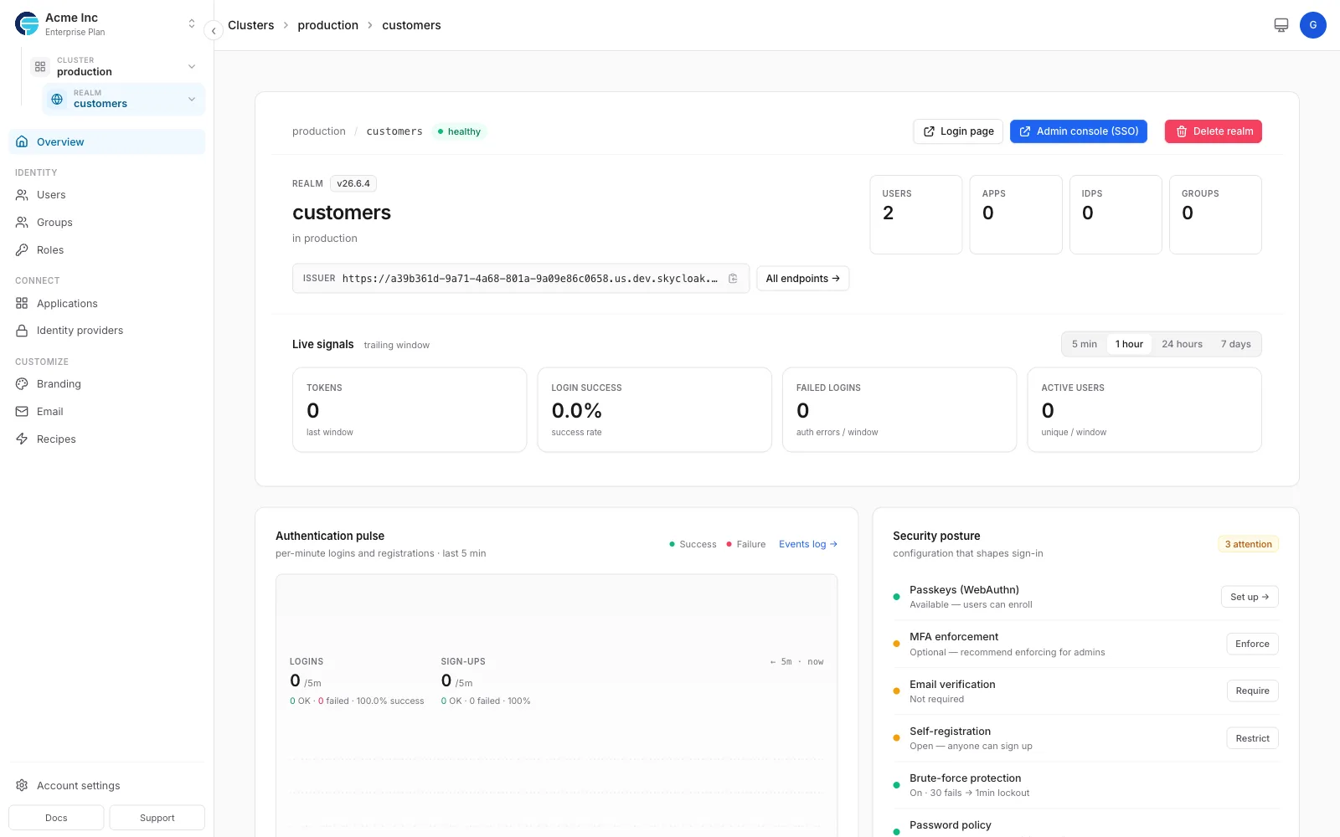Click Set up for Passkeys (WebAuthn)
1340x837 pixels.
pyautogui.click(x=1250, y=597)
